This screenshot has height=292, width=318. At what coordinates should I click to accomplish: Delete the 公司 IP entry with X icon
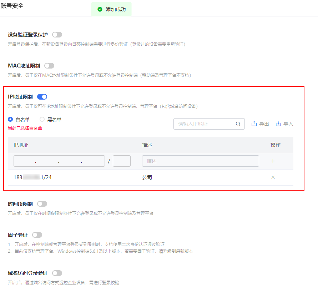pos(273,177)
